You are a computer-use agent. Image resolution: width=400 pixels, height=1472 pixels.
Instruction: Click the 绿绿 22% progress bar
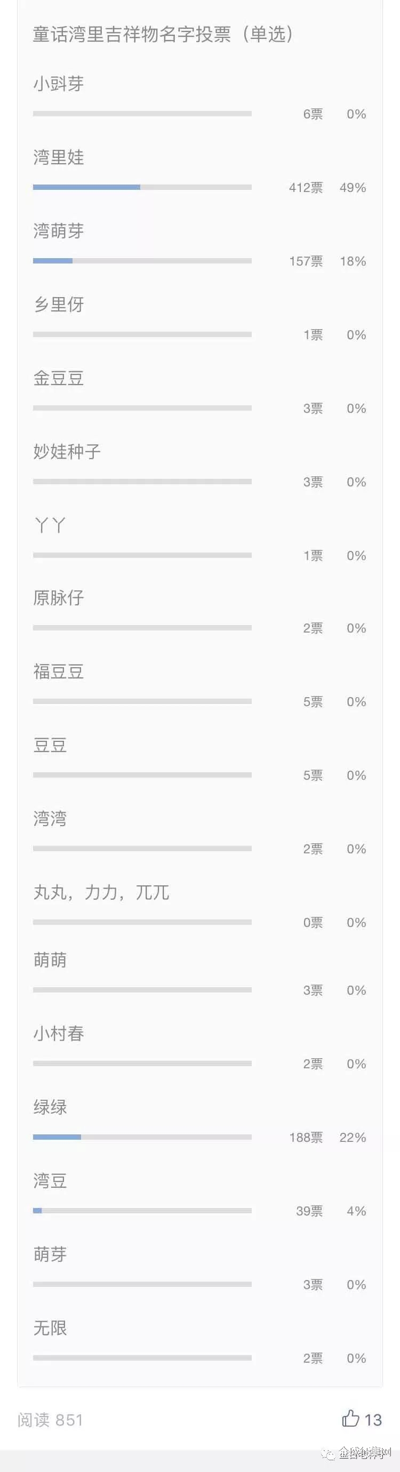142,1137
